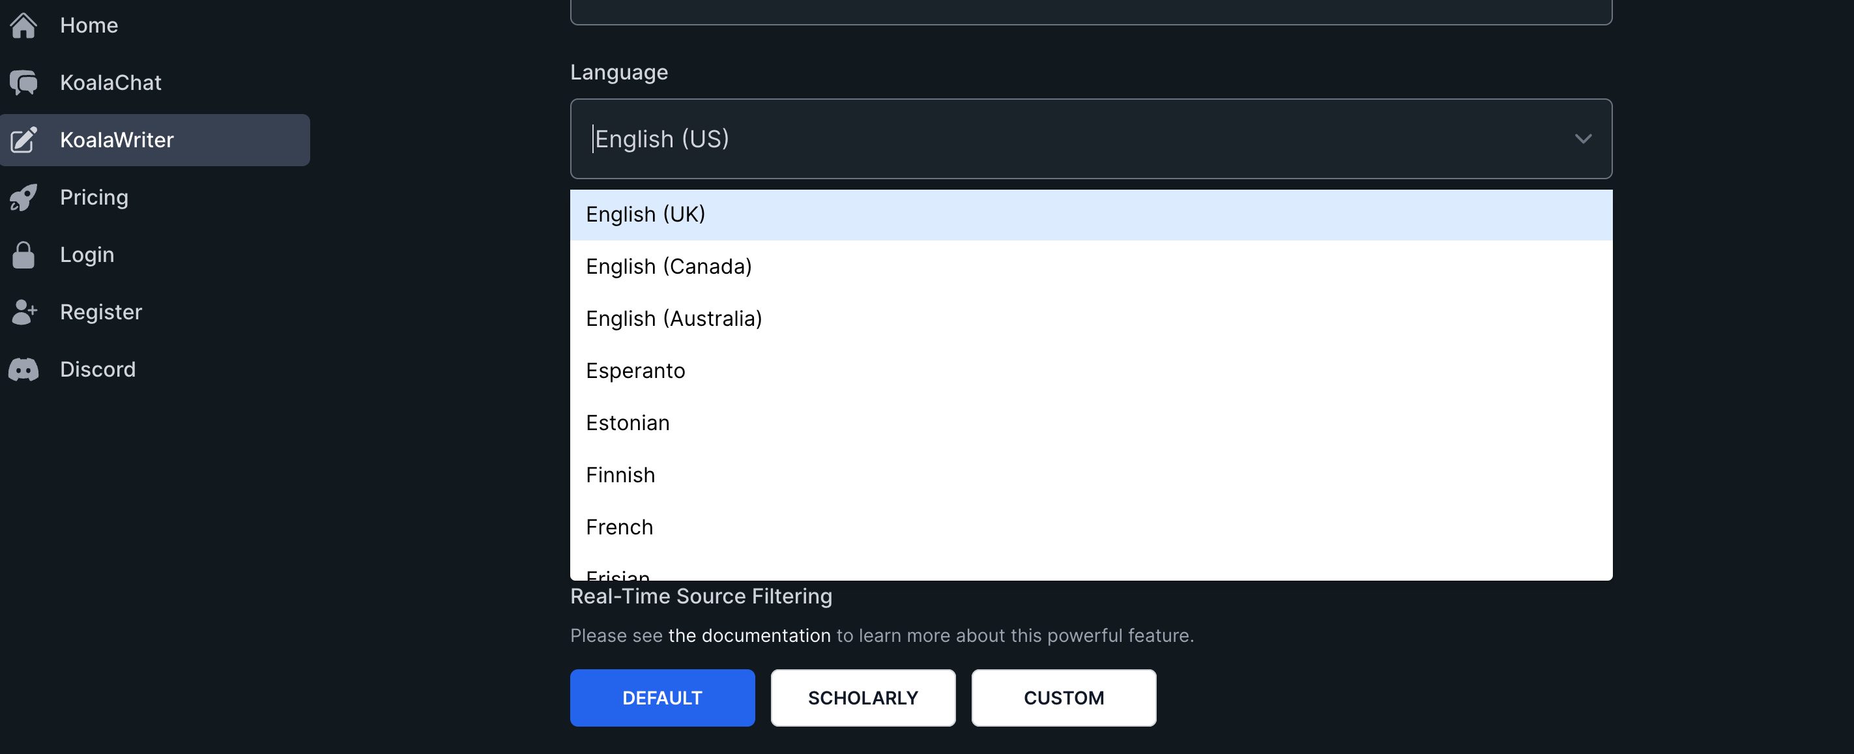Screen dimensions: 1854x754
Task: Choose Estonian from the dropdown list
Action: click(628, 423)
